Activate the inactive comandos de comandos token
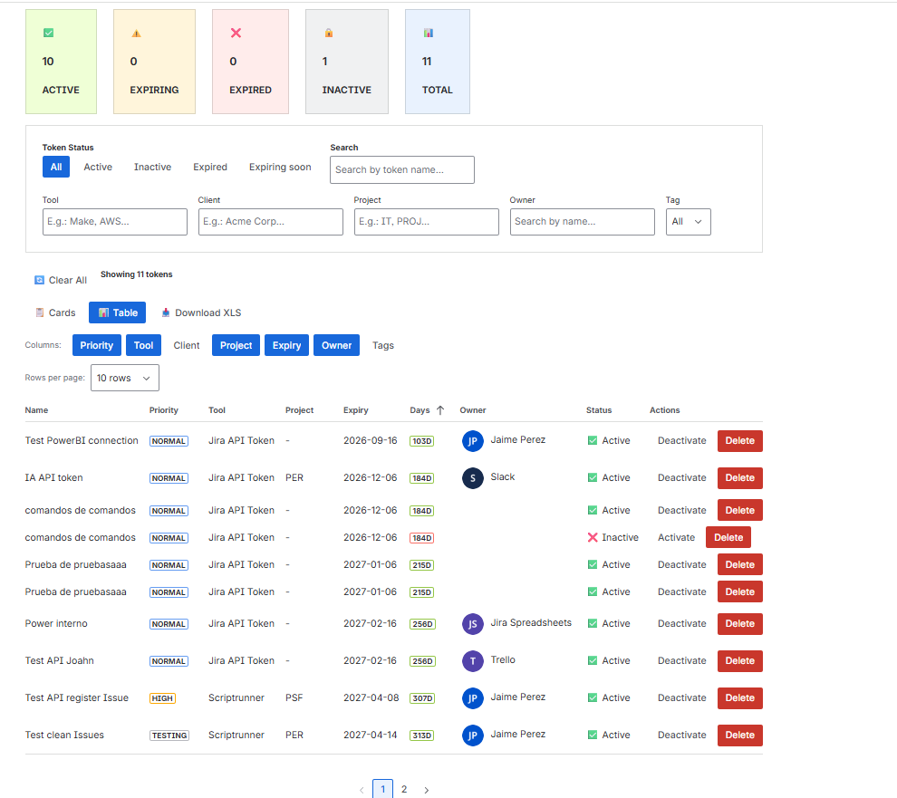 (x=676, y=538)
